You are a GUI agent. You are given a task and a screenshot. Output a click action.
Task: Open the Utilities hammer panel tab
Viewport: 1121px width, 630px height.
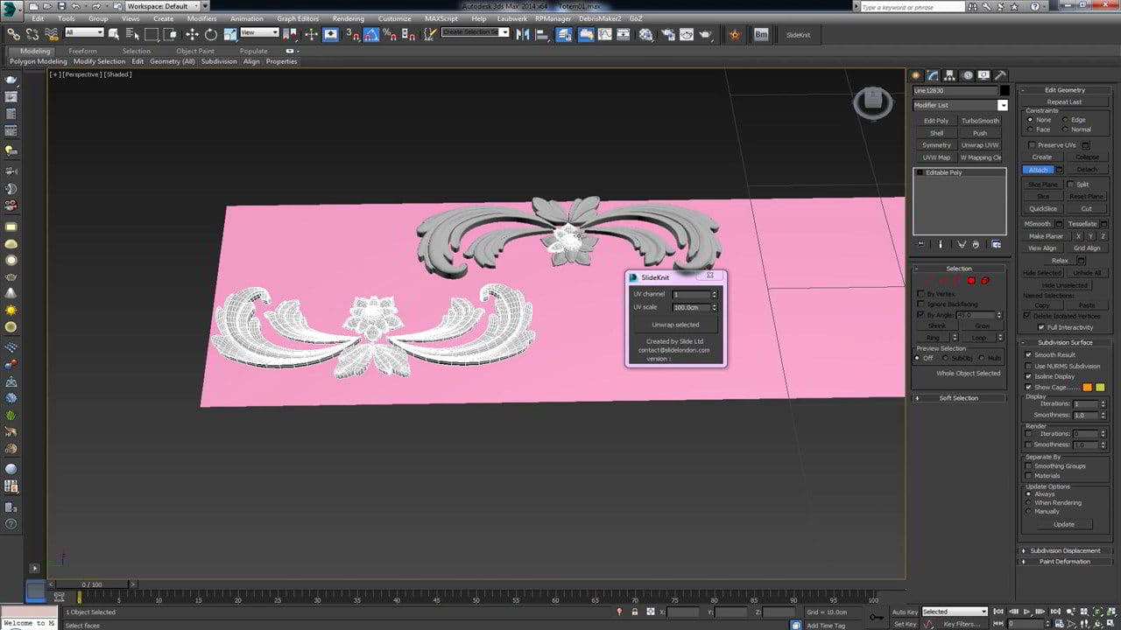1000,75
